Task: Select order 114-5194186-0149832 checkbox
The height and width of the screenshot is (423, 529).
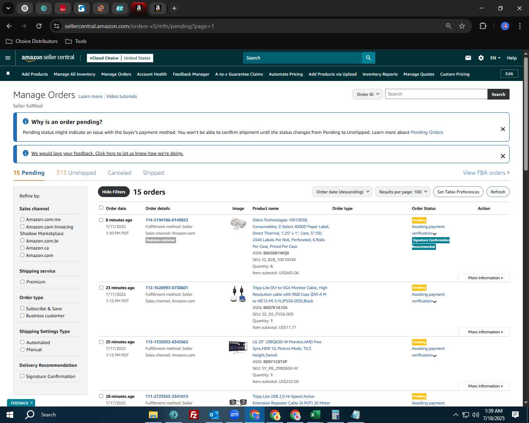Action: tap(101, 220)
